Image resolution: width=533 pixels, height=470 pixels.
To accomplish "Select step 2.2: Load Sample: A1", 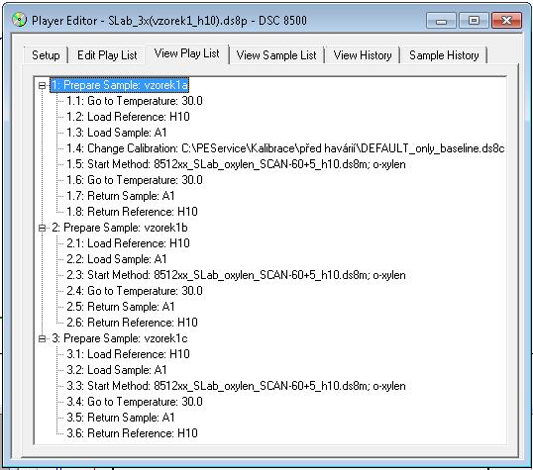I will coord(116,259).
